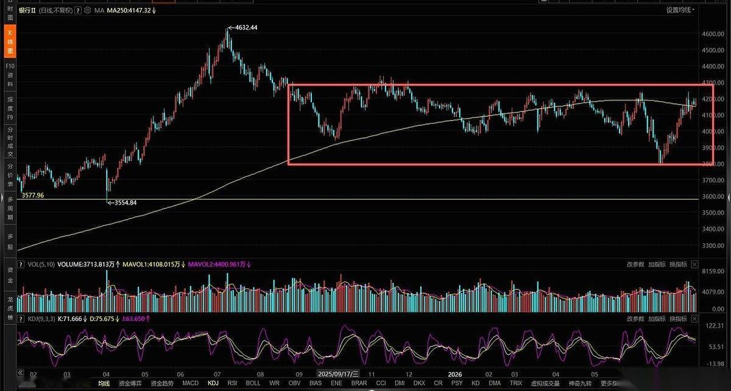
Task: Open 更多指标 list in indicator bar
Action: pos(609,383)
